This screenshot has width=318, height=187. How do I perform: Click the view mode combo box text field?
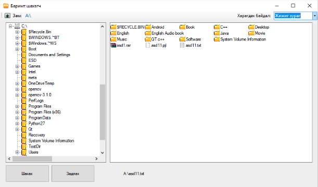point(293,16)
